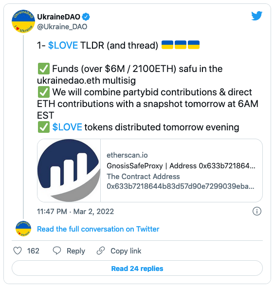This screenshot has height=288, width=274.
Task: Click the small UkraineDAO avatar below thread
Action: click(x=23, y=229)
